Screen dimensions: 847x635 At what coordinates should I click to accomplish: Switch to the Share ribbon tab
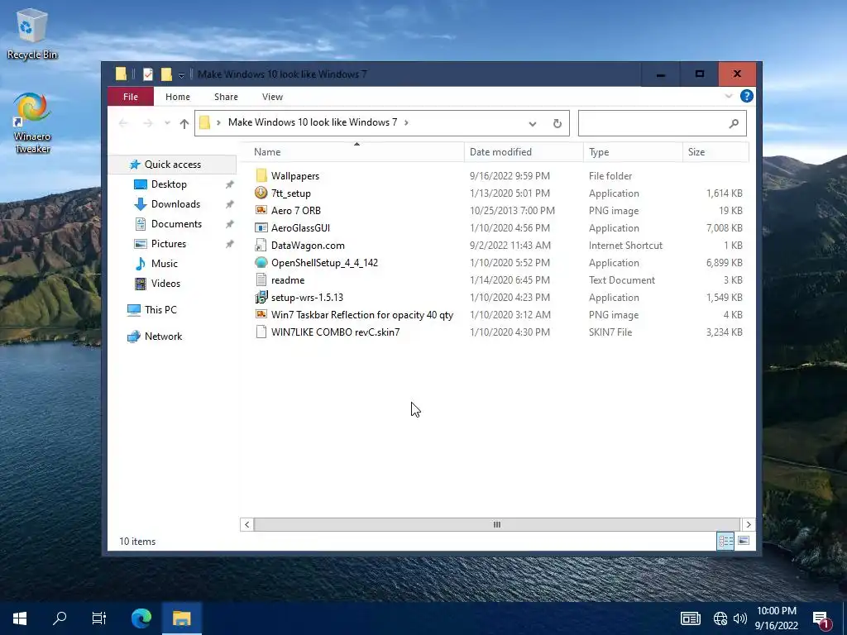226,97
